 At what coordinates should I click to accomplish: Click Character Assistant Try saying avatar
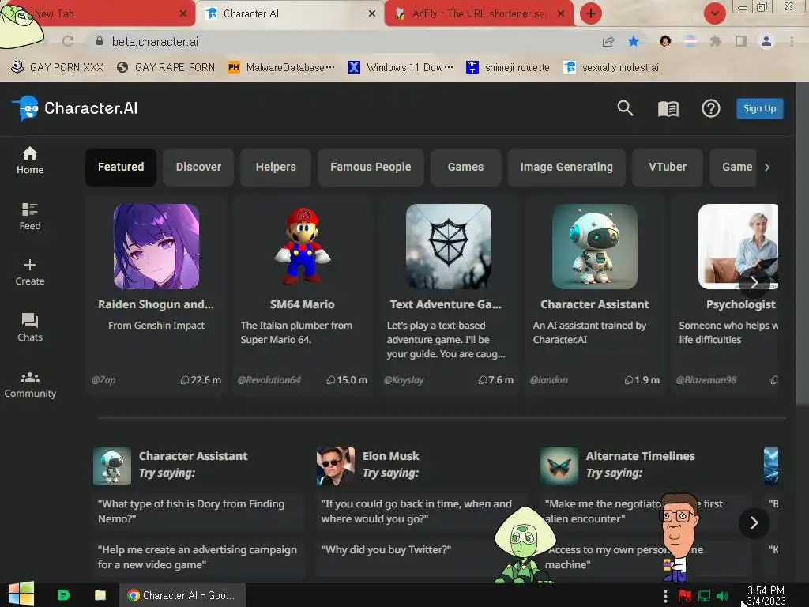(112, 466)
